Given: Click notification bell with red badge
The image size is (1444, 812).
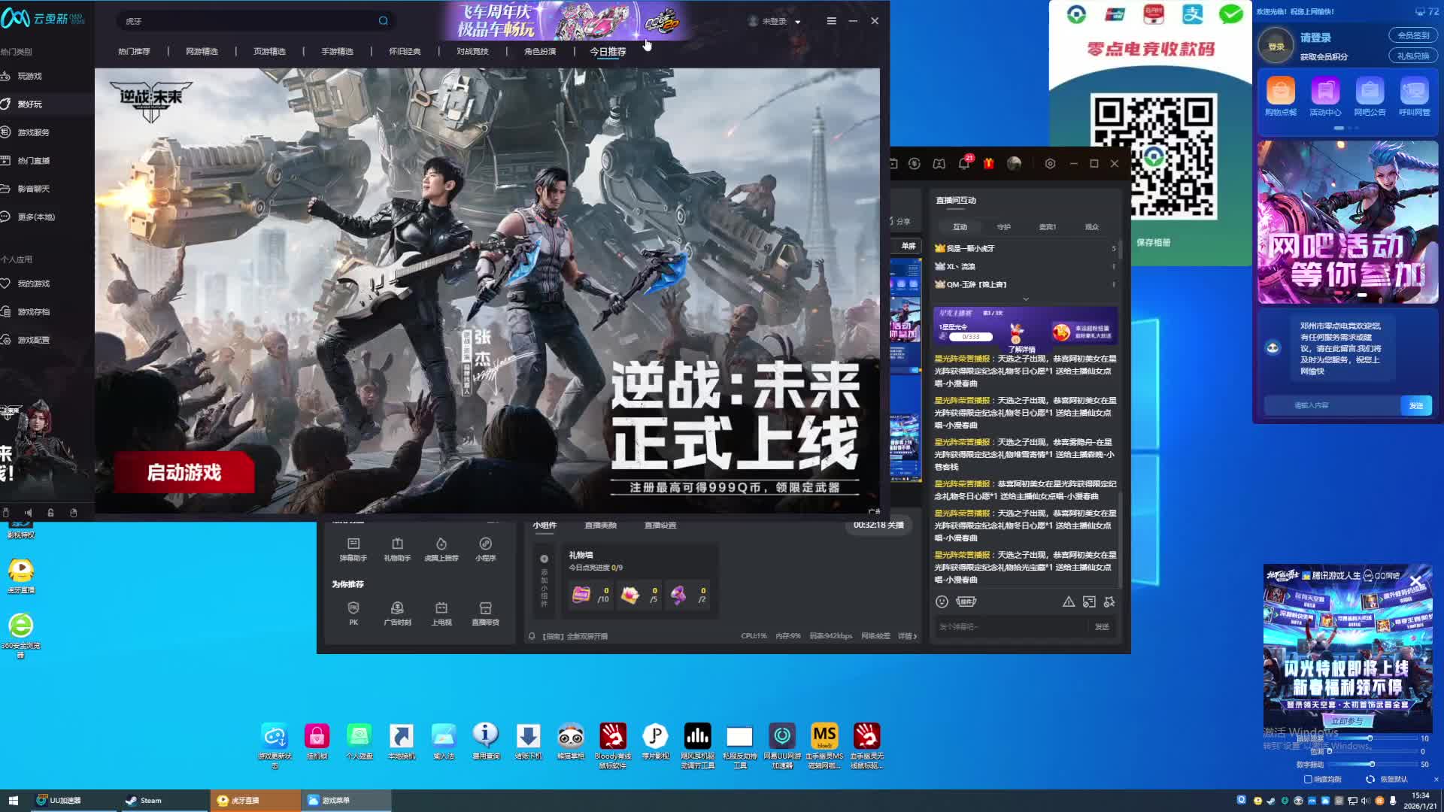Looking at the screenshot, I should pos(964,163).
